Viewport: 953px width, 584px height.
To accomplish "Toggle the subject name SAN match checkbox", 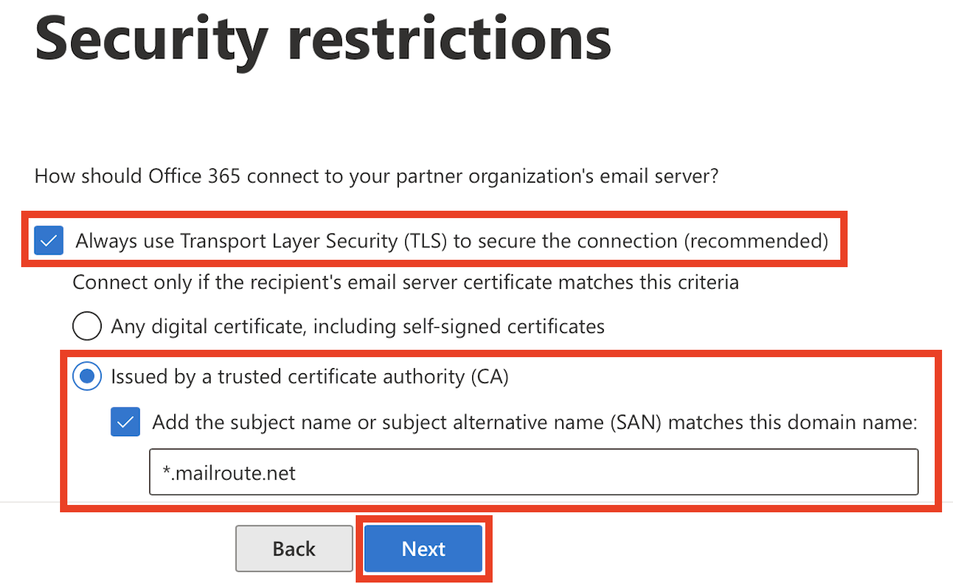I will click(x=125, y=422).
